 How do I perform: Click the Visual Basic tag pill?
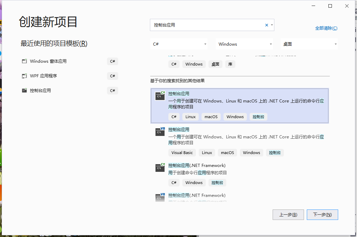click(x=182, y=153)
